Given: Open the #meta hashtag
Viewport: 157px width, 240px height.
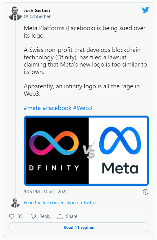Looking at the screenshot, I should (x=32, y=108).
